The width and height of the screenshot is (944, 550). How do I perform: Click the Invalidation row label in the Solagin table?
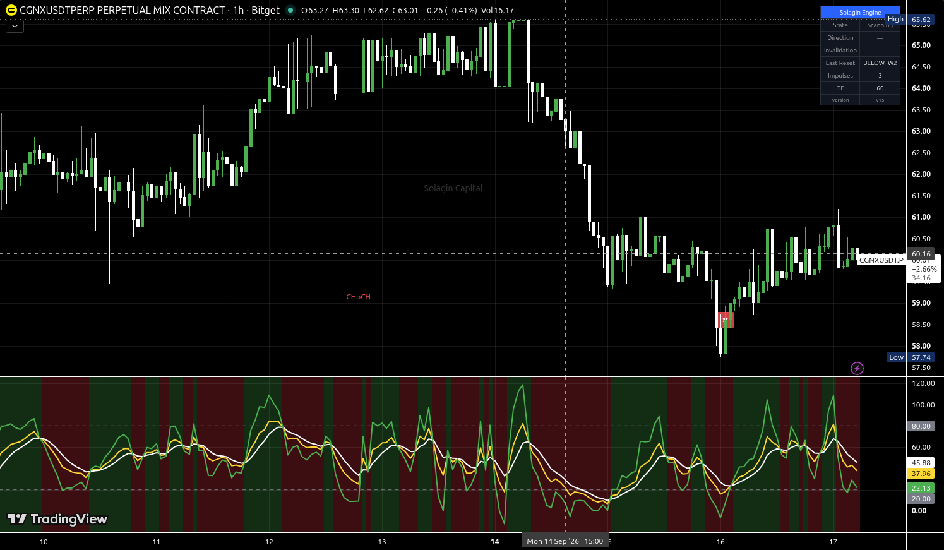(840, 51)
